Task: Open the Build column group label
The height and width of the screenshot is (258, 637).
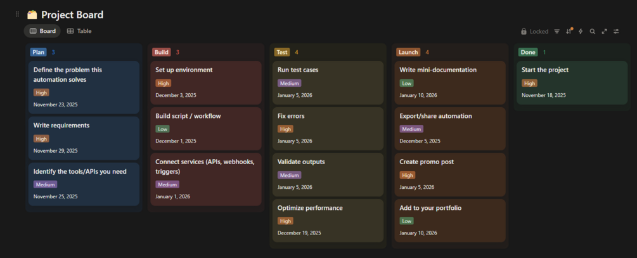Action: pyautogui.click(x=162, y=52)
